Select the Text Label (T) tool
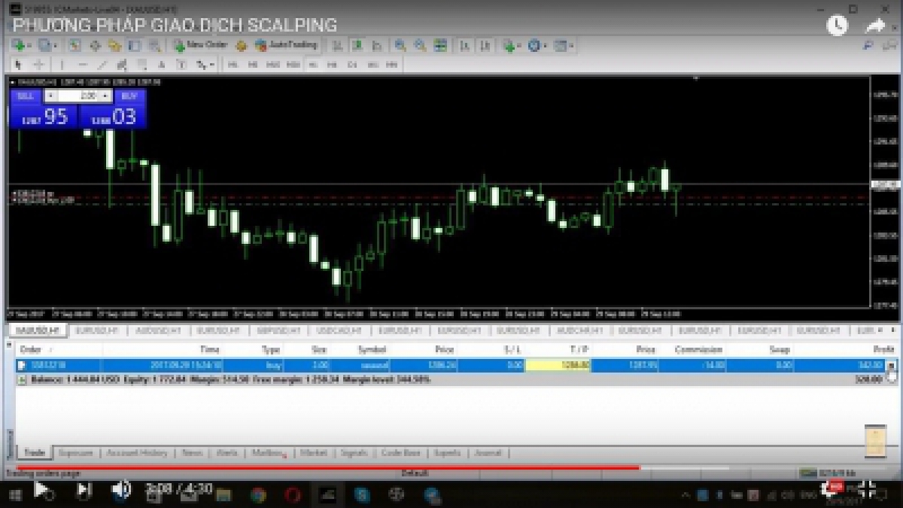The width and height of the screenshot is (903, 508). point(181,65)
